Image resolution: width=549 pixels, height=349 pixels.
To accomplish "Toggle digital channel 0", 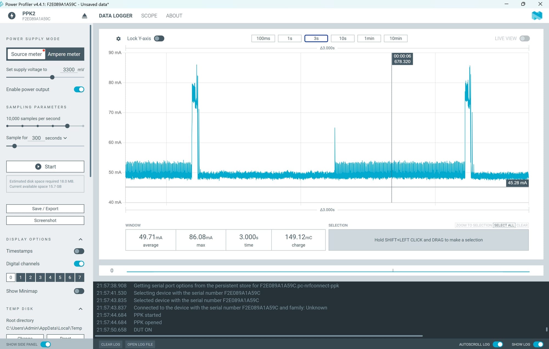I will pyautogui.click(x=11, y=277).
